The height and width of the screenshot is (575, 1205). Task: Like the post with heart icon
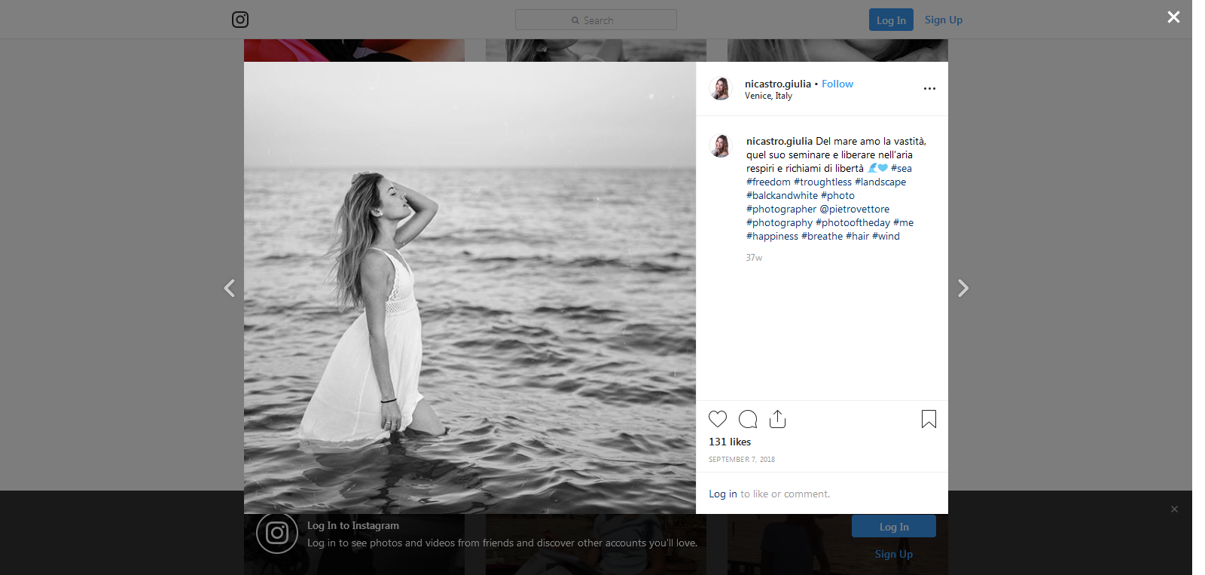click(718, 419)
